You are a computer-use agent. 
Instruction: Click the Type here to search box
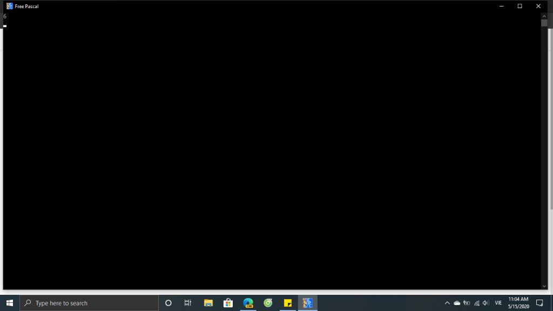[89, 303]
